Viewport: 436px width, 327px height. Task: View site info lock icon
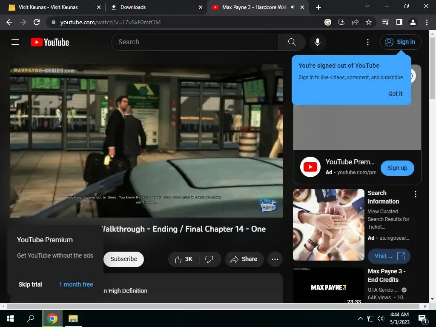pyautogui.click(x=54, y=22)
